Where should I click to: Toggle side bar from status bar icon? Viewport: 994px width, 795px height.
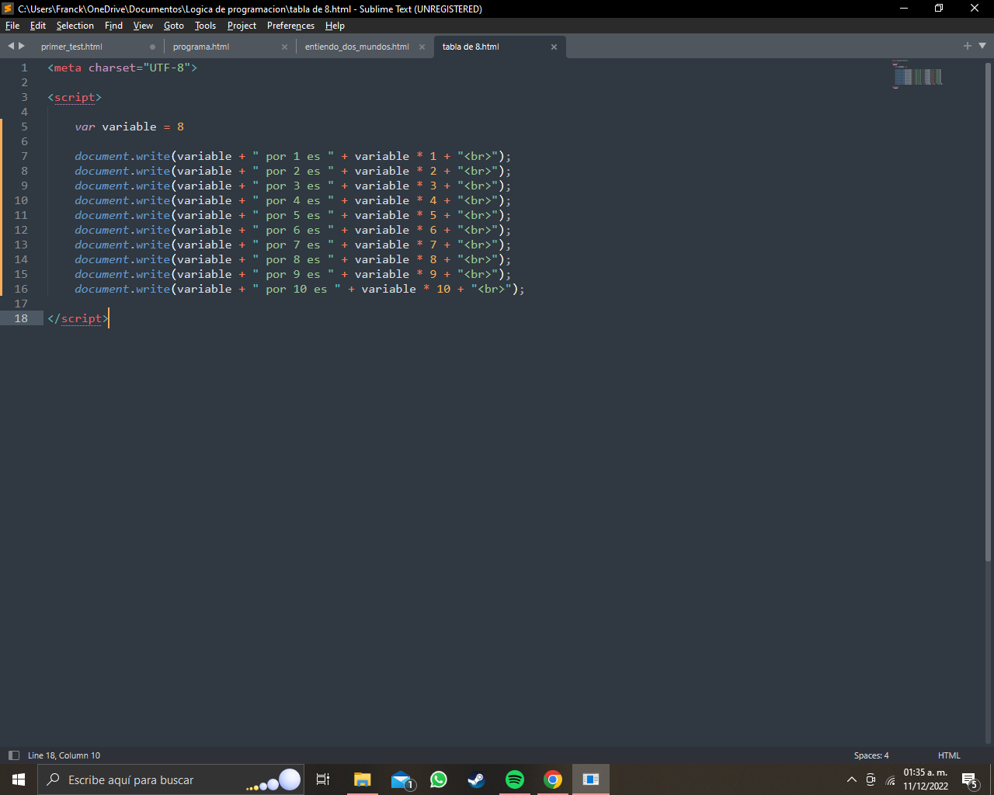tap(13, 755)
